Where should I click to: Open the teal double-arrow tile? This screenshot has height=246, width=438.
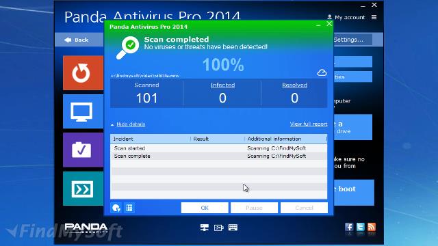83,189
